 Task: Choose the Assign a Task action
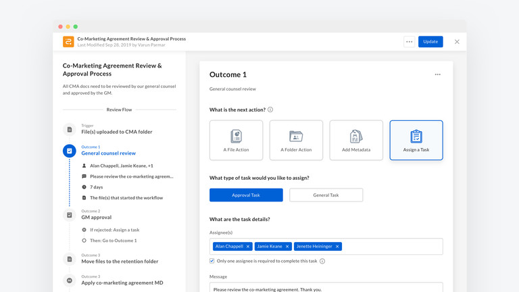(x=416, y=140)
